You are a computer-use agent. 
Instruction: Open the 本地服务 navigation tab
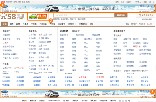(62, 24)
